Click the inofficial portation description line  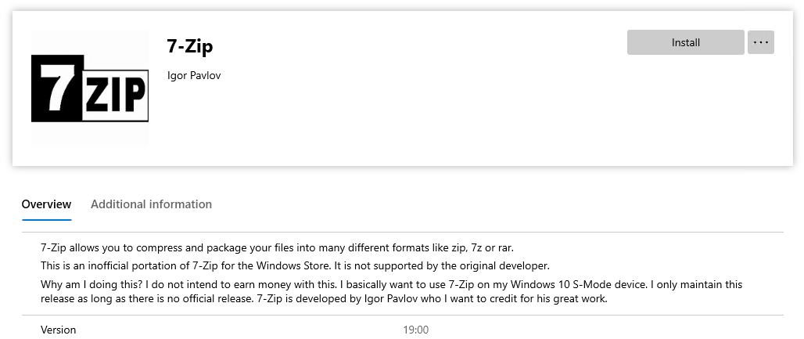click(x=295, y=266)
